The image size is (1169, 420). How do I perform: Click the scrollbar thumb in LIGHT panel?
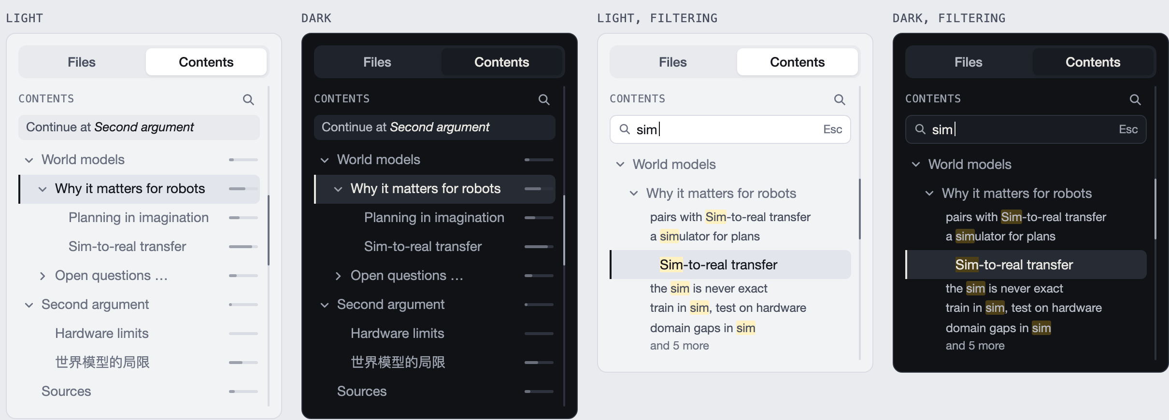tap(268, 230)
